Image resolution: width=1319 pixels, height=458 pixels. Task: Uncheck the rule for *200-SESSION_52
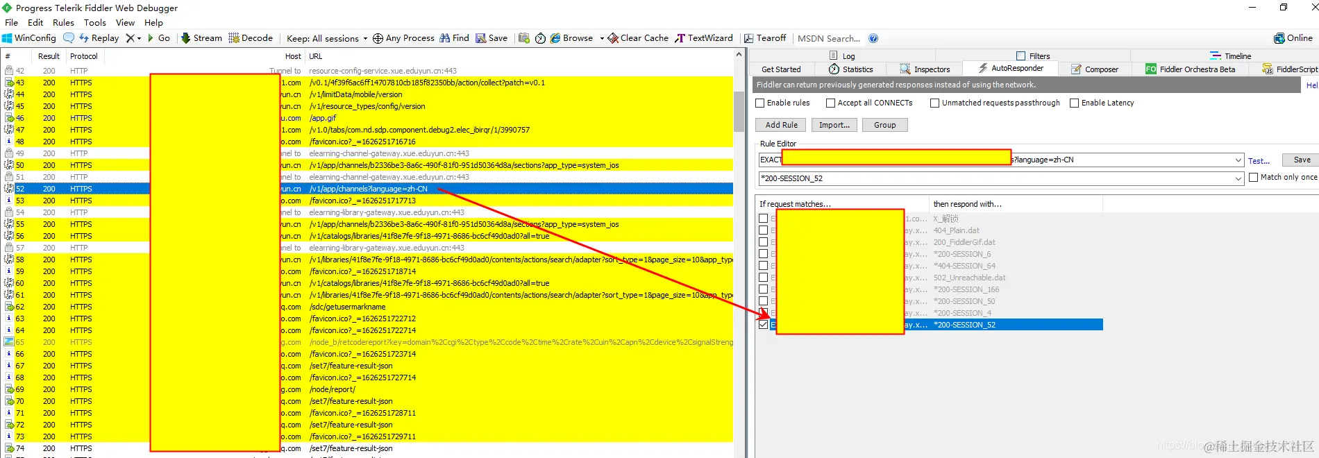pyautogui.click(x=764, y=324)
